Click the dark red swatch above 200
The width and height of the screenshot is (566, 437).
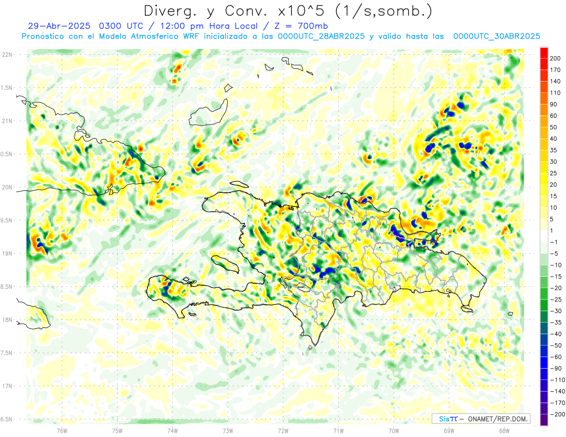(x=544, y=53)
